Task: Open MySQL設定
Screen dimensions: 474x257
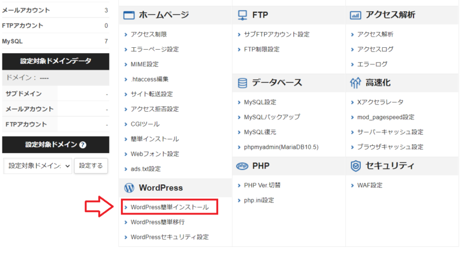Action: point(260,102)
